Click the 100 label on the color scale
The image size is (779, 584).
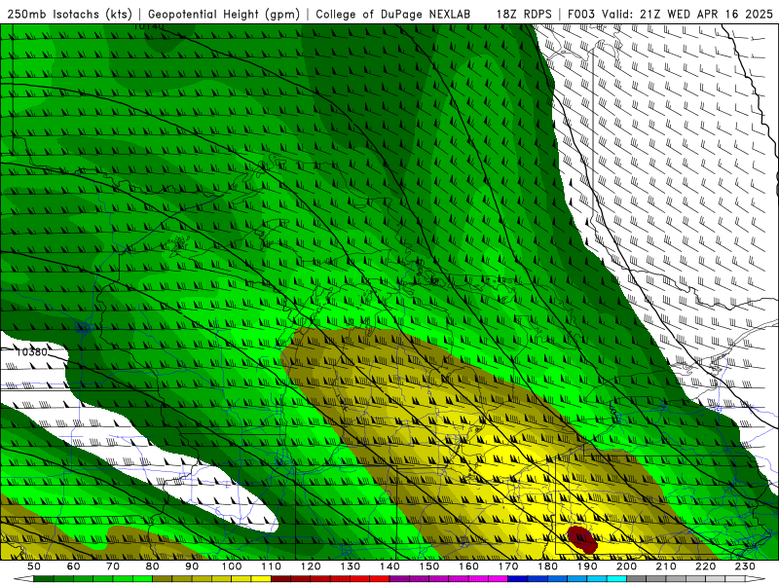coord(232,566)
